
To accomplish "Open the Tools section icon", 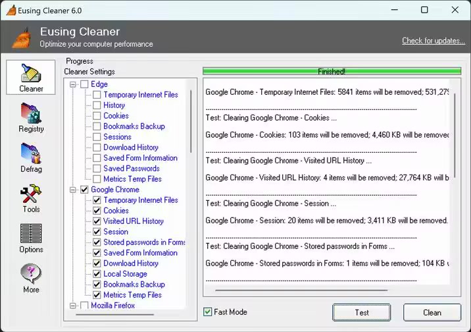I will click(31, 194).
